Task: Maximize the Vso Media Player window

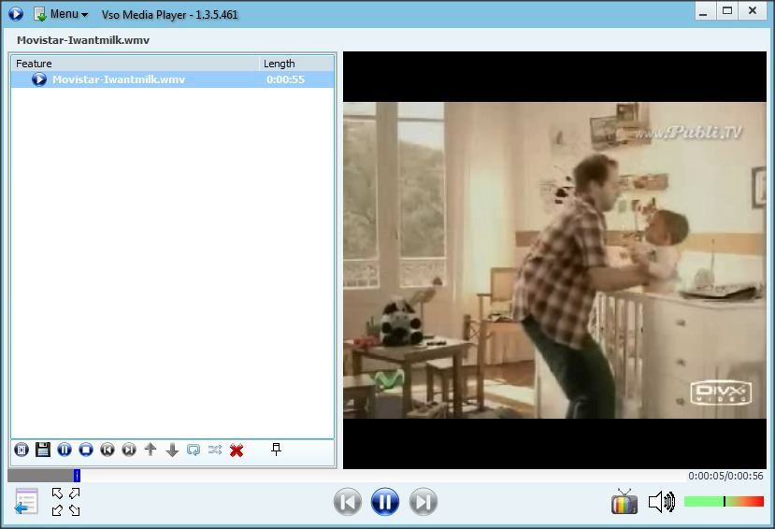Action: click(727, 11)
